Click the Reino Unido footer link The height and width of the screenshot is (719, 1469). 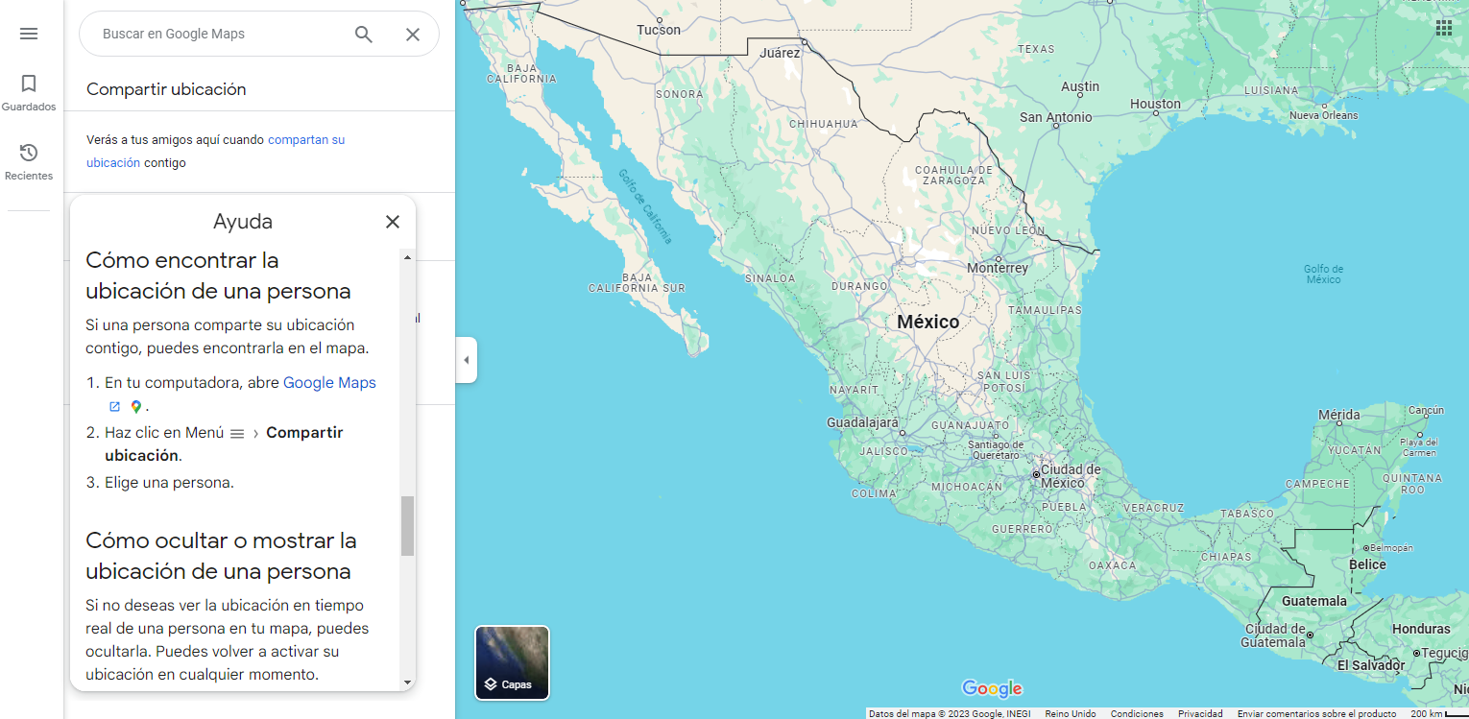pyautogui.click(x=1071, y=713)
